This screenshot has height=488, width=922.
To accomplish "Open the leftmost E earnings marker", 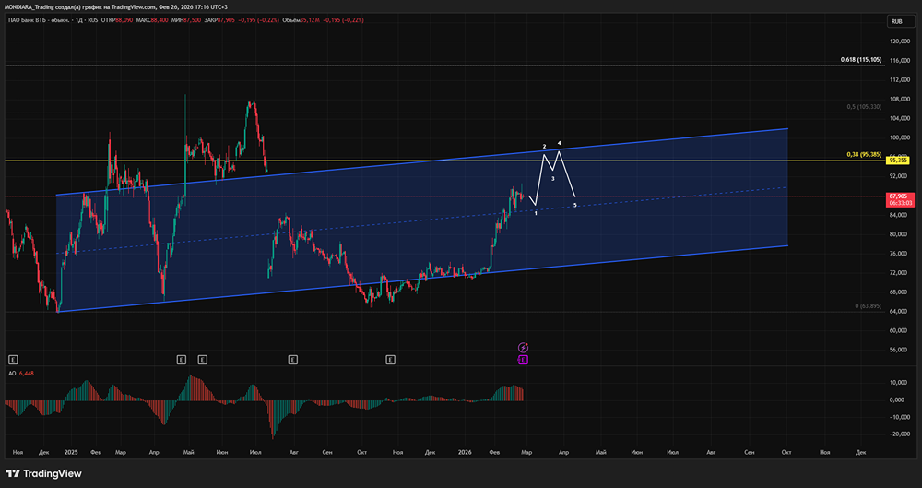I will coord(13,358).
